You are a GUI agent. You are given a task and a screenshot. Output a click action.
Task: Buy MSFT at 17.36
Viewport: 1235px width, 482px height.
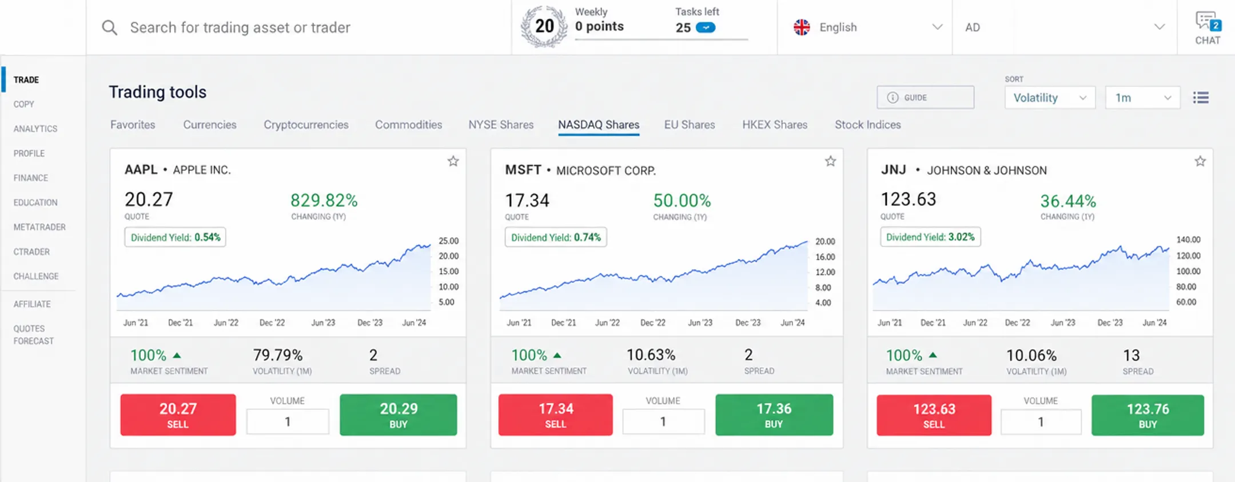click(x=774, y=415)
